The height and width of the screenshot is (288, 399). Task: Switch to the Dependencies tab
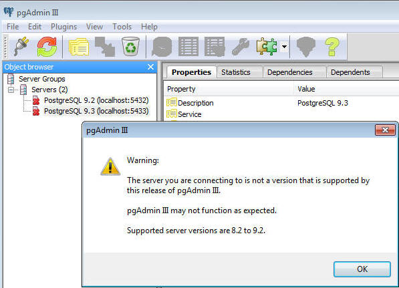pyautogui.click(x=290, y=72)
